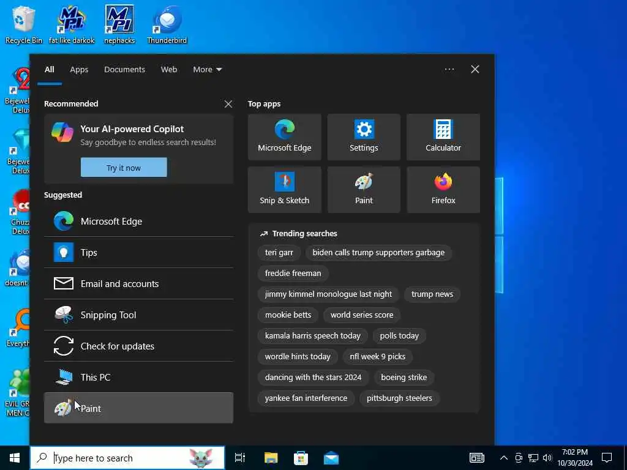Open Snip & Sketch tile
This screenshot has width=627, height=470.
pos(284,190)
